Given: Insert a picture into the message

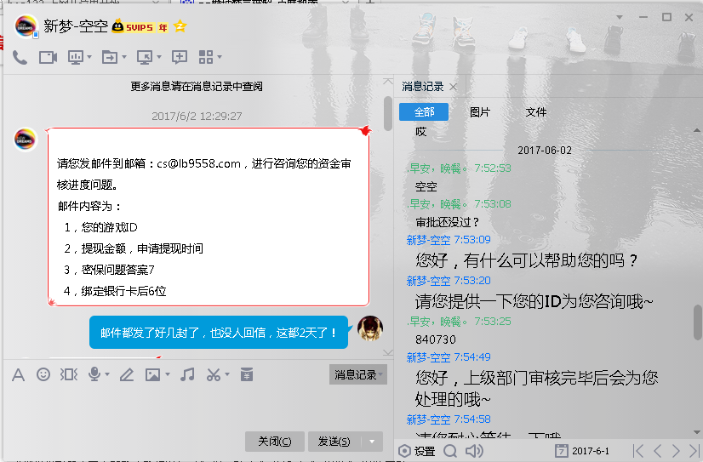Looking at the screenshot, I should 152,374.
